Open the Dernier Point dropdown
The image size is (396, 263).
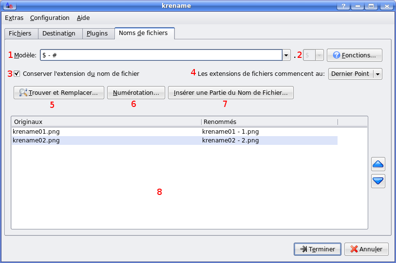[x=355, y=74]
